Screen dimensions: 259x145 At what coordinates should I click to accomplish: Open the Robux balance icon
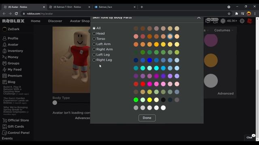[x=223, y=21]
